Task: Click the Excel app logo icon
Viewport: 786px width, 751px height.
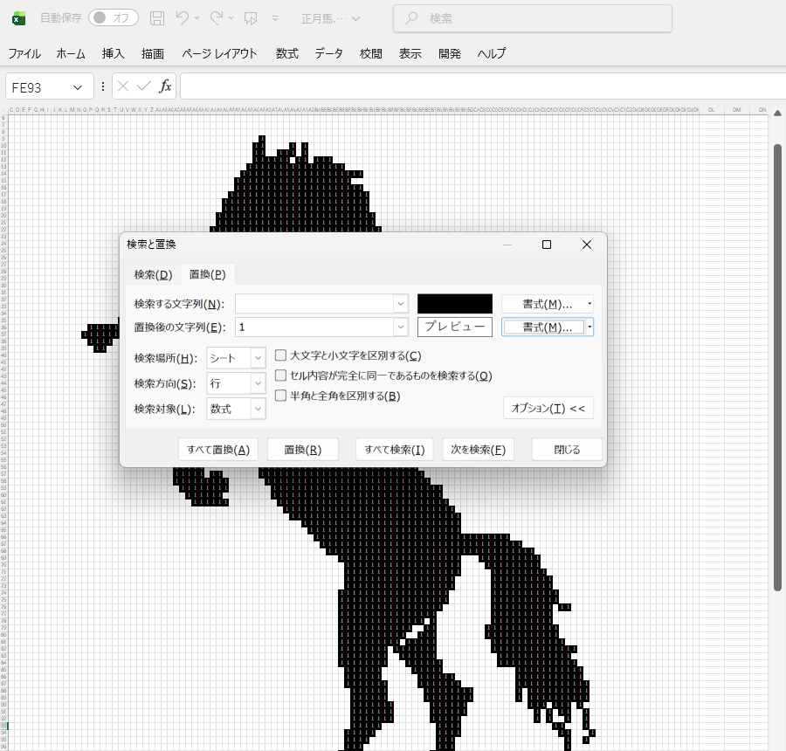Action: pyautogui.click(x=18, y=18)
